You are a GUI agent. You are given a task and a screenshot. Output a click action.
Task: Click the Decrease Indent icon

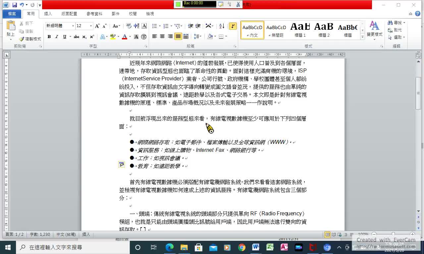click(190, 26)
